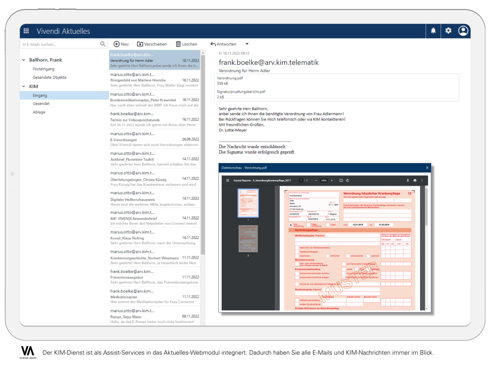
Task: Open the email "Bundesmedikationsplan_Peter Krawinkel"
Action: point(155,99)
